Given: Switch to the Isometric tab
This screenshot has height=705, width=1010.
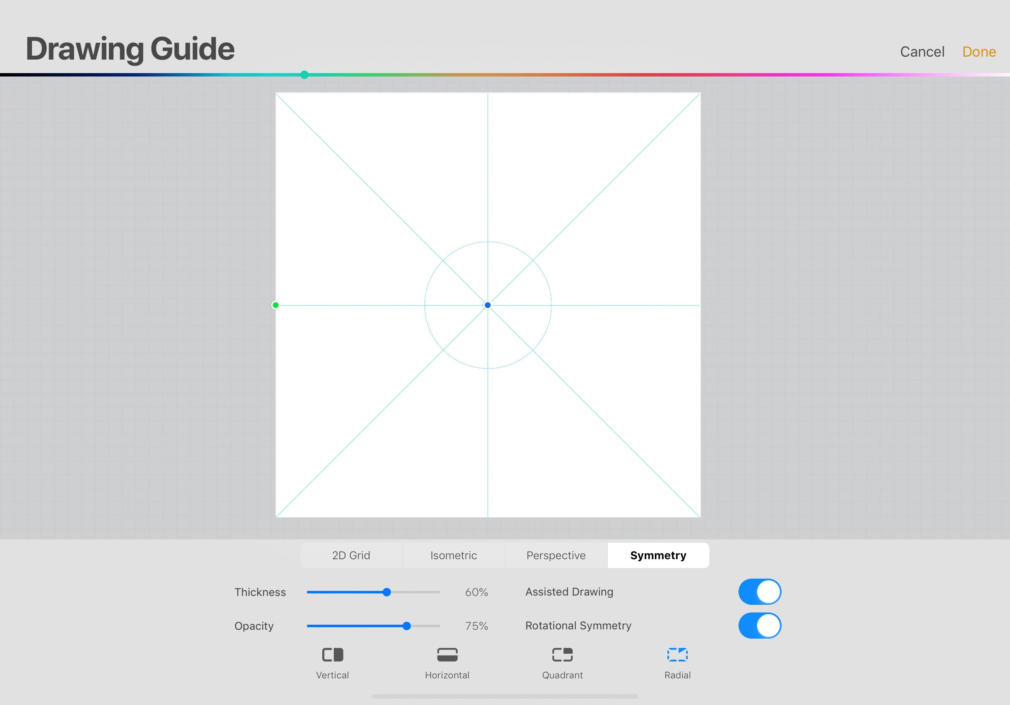Looking at the screenshot, I should tap(453, 555).
